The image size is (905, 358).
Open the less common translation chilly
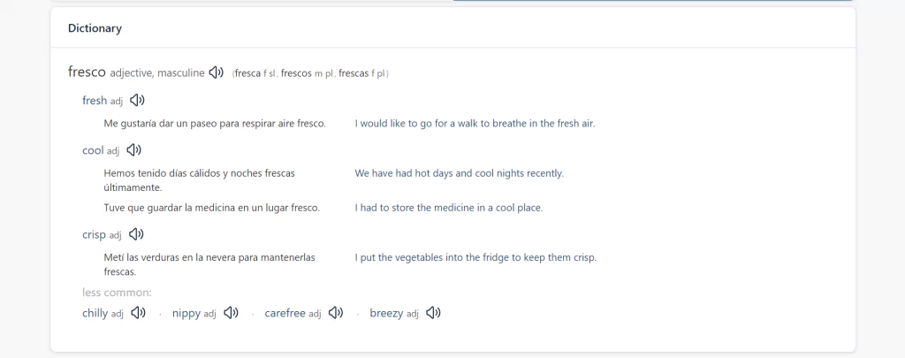95,314
